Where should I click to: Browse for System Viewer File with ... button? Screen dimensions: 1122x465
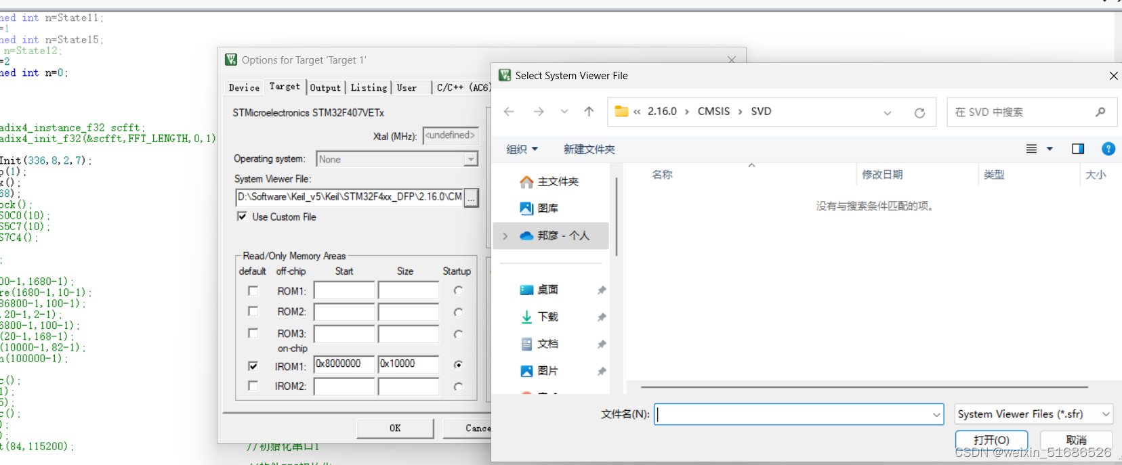point(471,198)
